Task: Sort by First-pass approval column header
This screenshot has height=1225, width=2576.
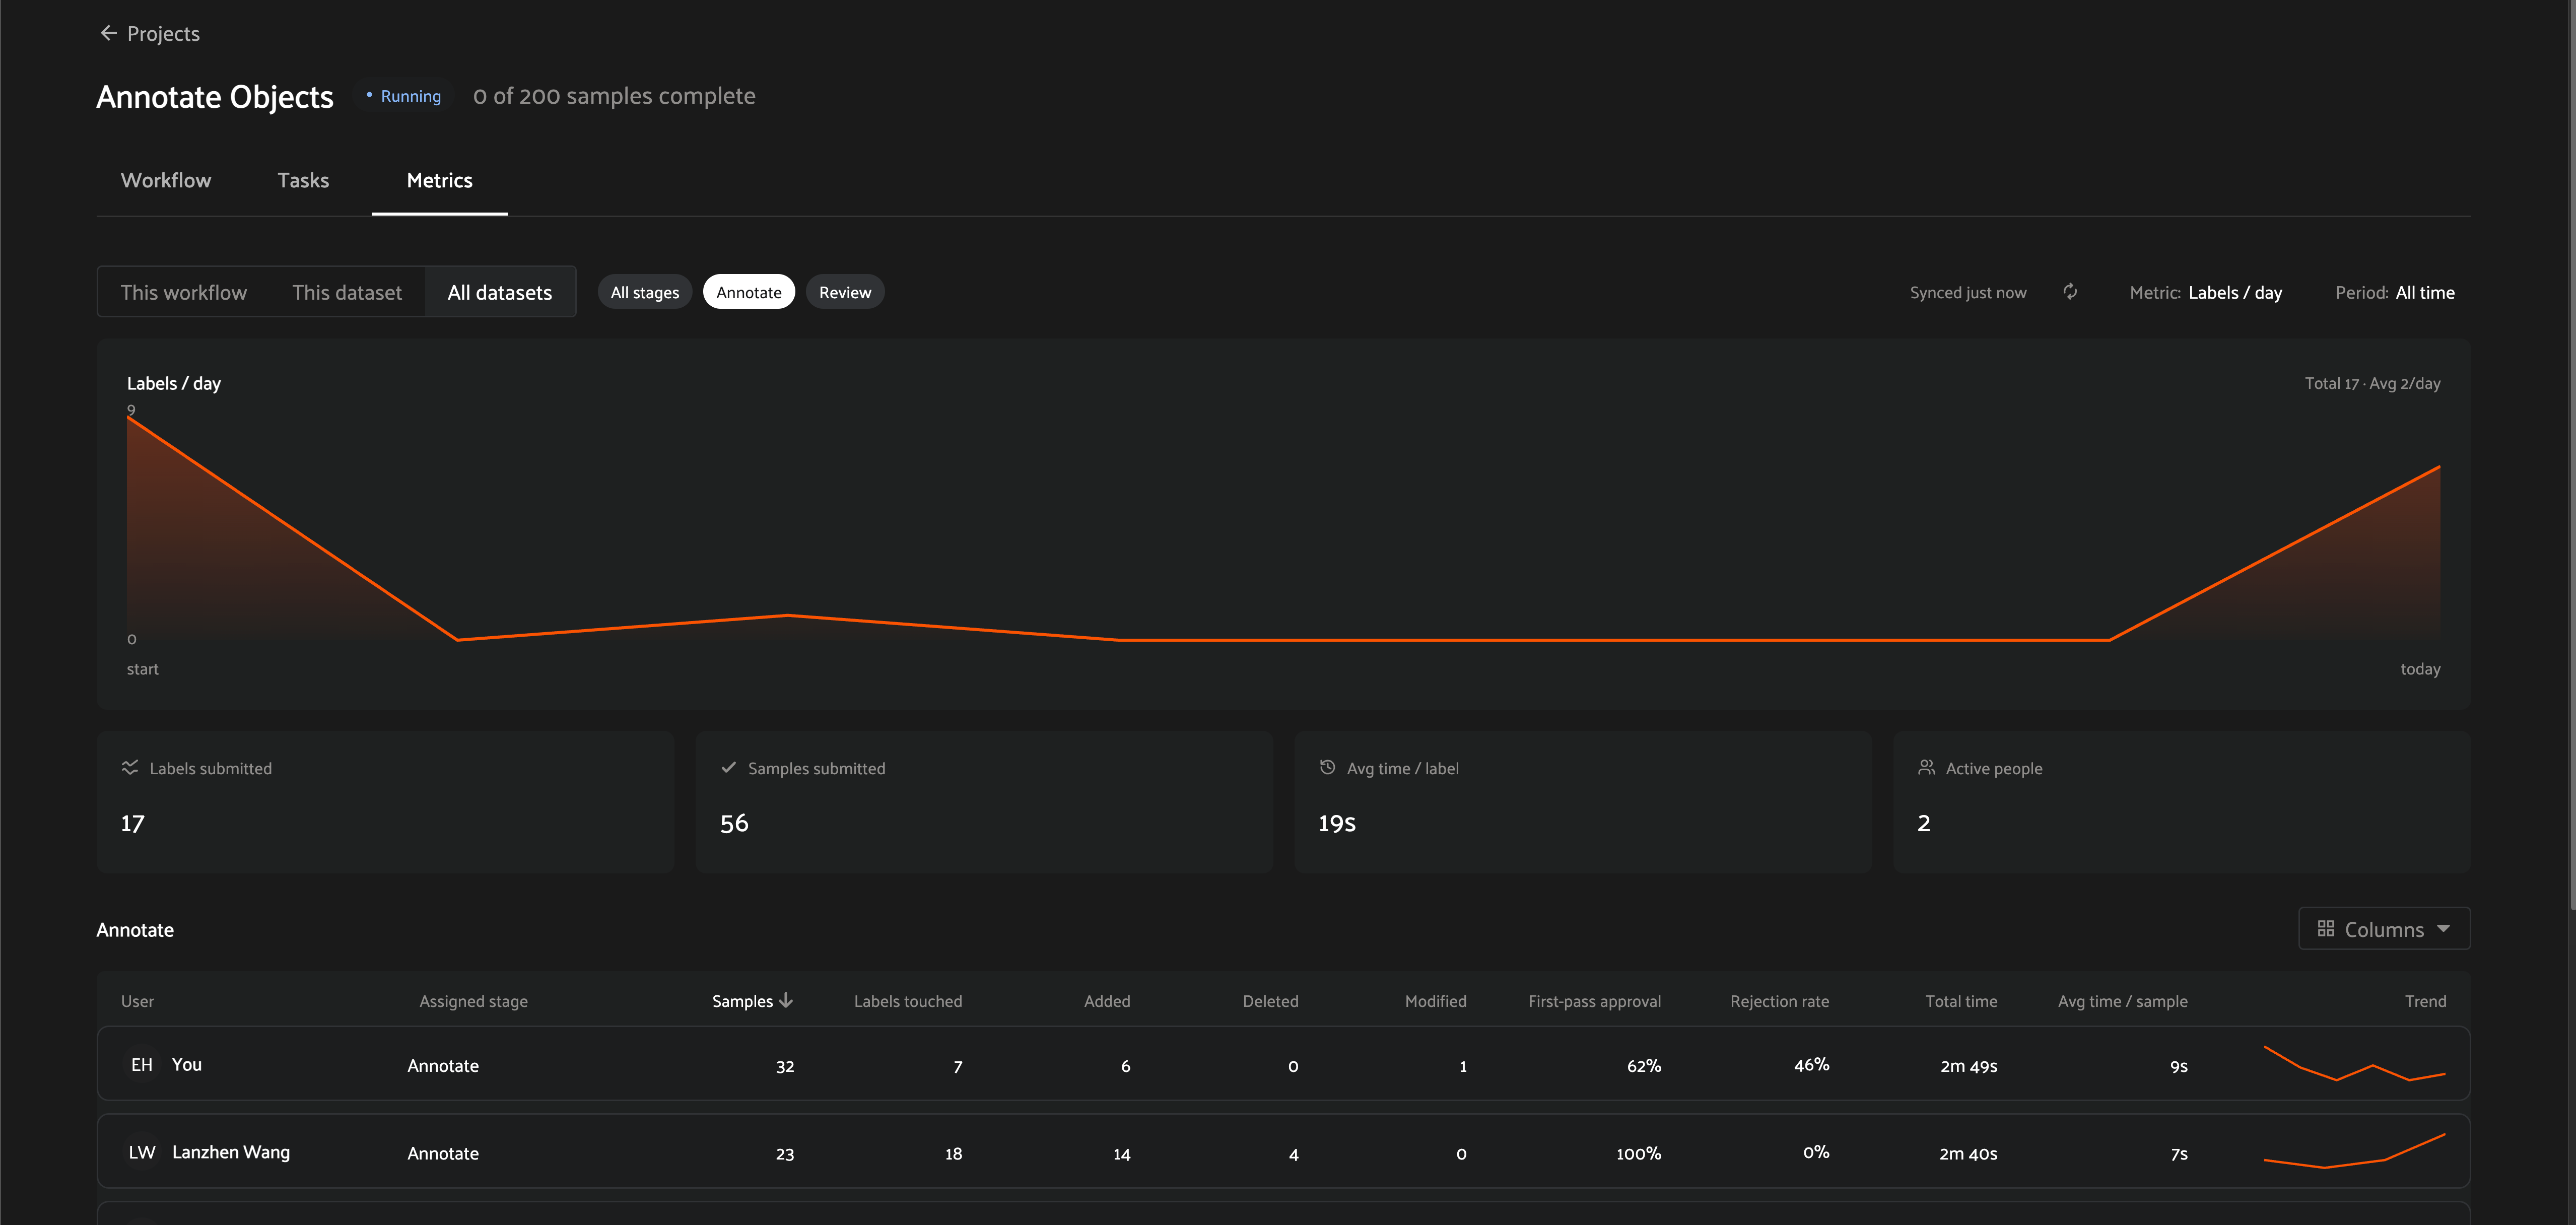Action: [1595, 1001]
